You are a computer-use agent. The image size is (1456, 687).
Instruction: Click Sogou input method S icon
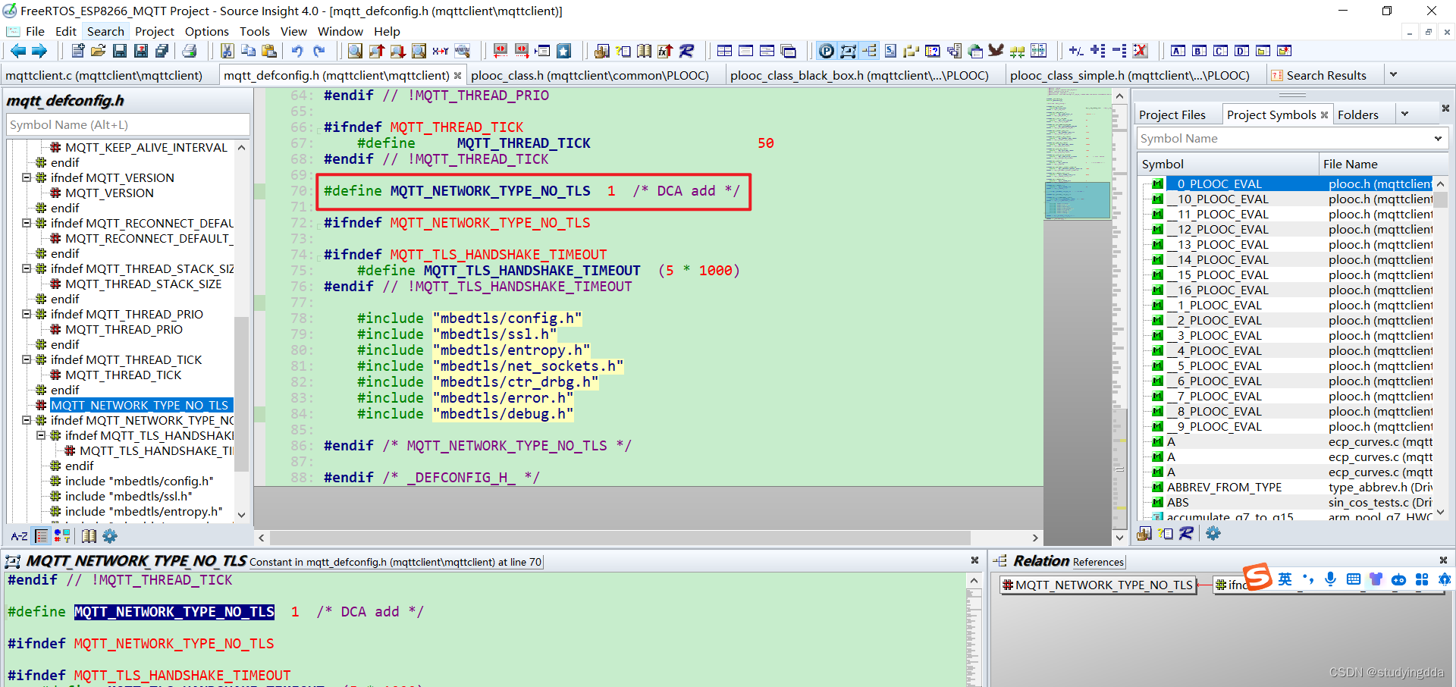pos(1257,577)
